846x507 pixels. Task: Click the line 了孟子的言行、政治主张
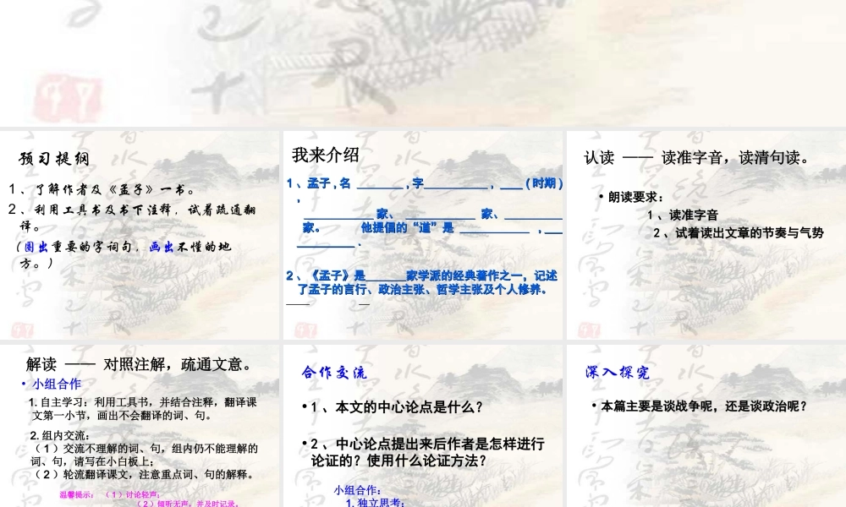[x=422, y=289]
